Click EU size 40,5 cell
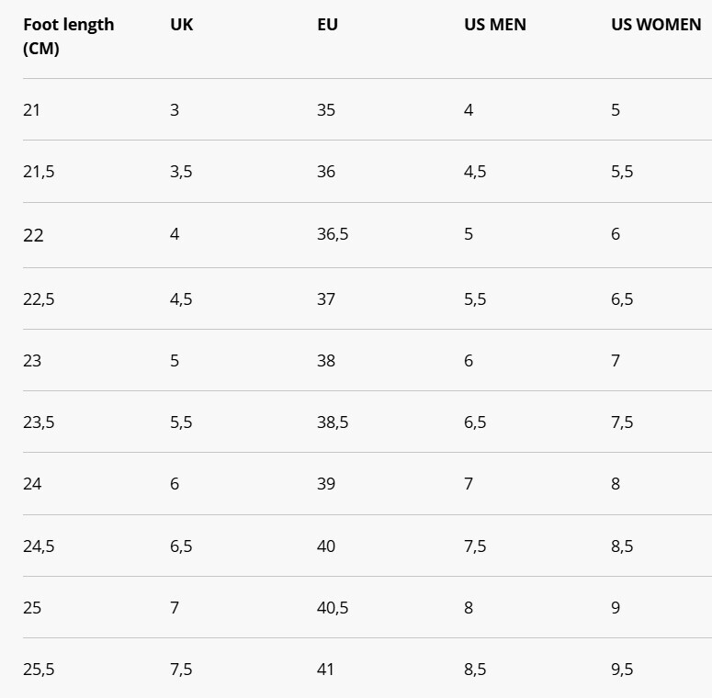This screenshot has width=712, height=698. 333,608
